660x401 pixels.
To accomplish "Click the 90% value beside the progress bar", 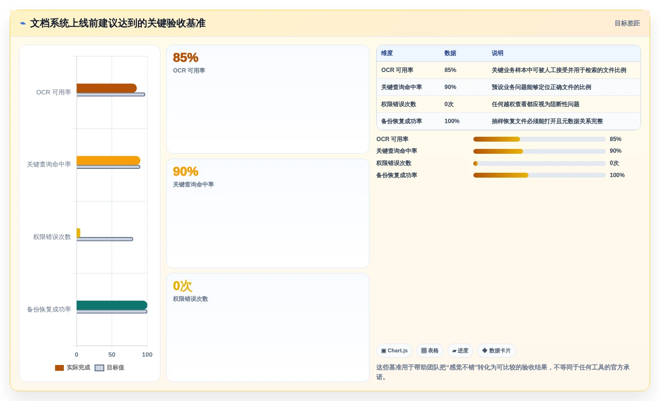I will point(616,151).
